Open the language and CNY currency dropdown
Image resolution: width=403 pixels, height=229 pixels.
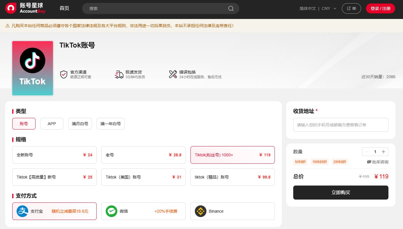point(318,8)
